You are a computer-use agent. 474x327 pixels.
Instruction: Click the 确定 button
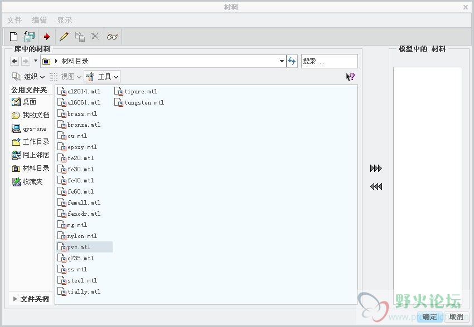tap(429, 317)
